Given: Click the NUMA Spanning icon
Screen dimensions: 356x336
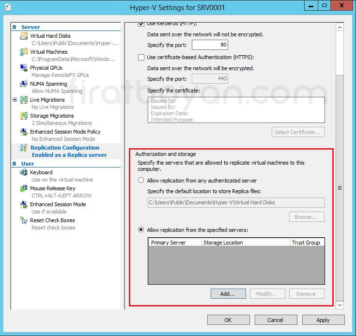Looking at the screenshot, I should coord(24,84).
